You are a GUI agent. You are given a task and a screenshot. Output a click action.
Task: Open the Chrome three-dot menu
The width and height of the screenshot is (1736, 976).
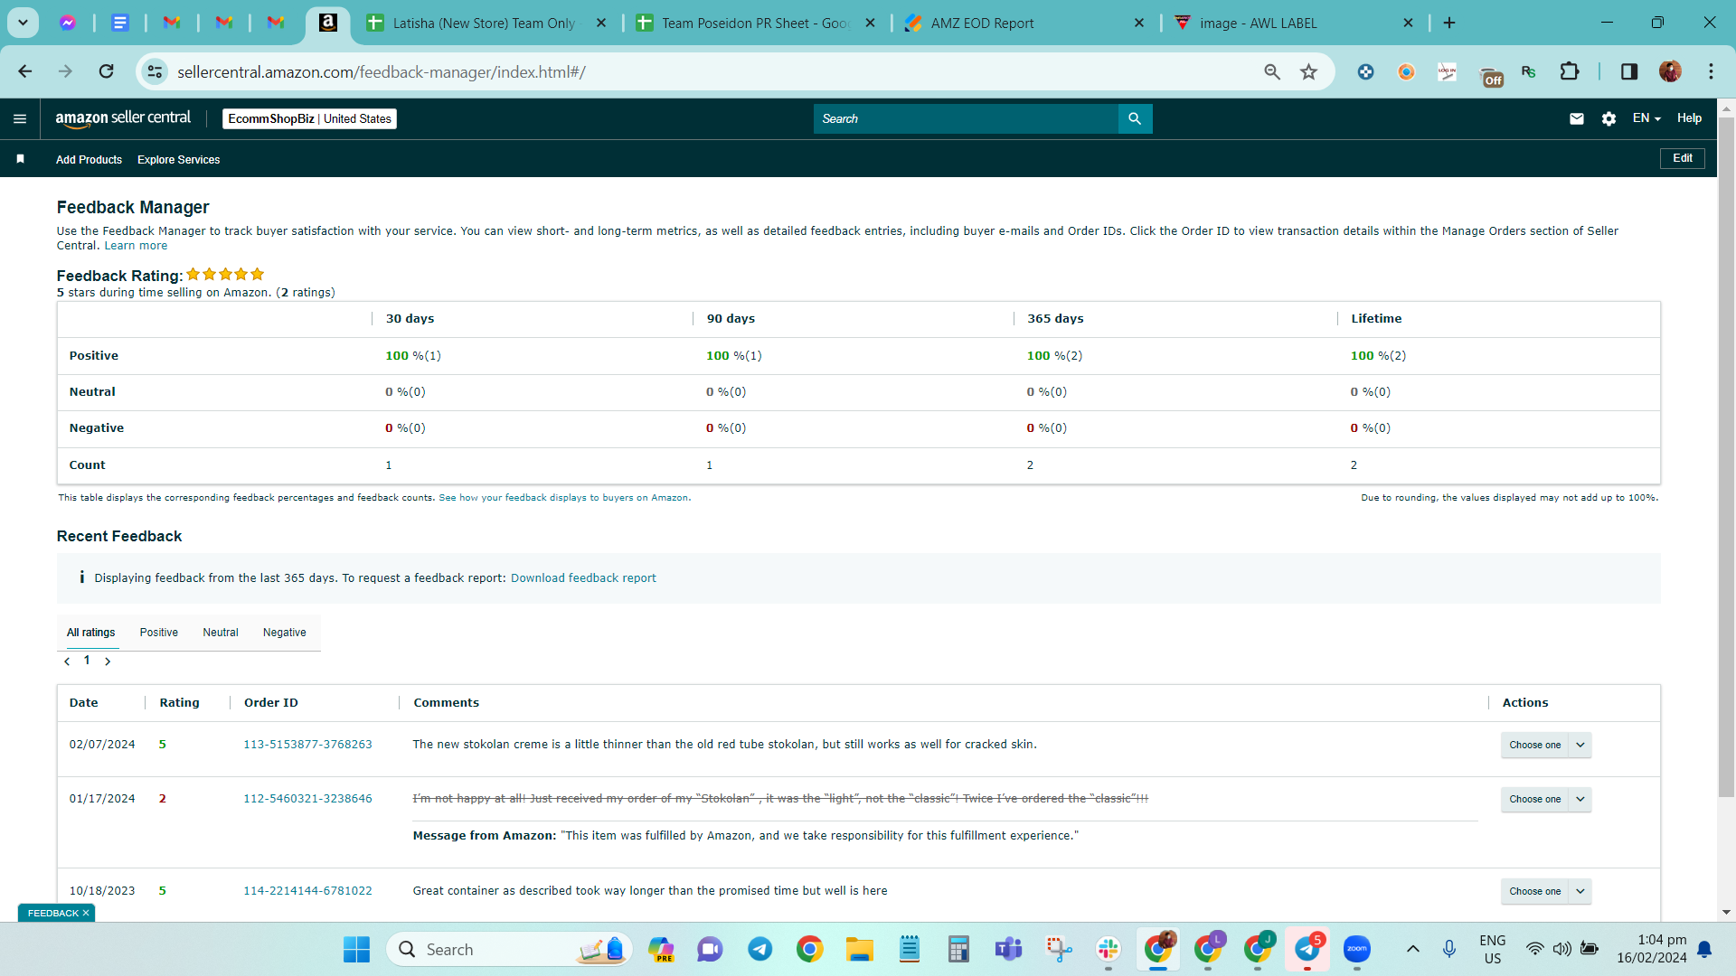tap(1711, 71)
